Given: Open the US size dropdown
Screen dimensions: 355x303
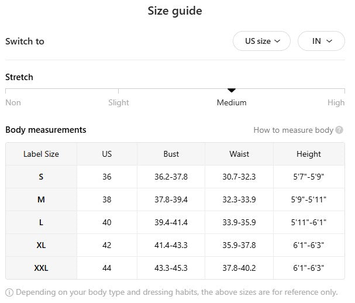Looking at the screenshot, I should click(261, 42).
